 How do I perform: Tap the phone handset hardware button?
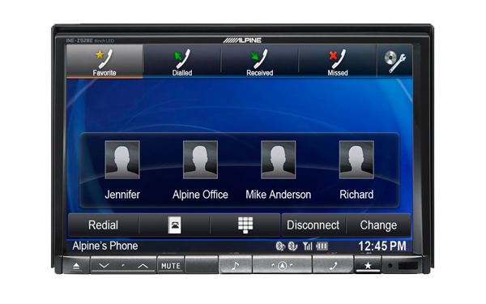[x=333, y=266]
